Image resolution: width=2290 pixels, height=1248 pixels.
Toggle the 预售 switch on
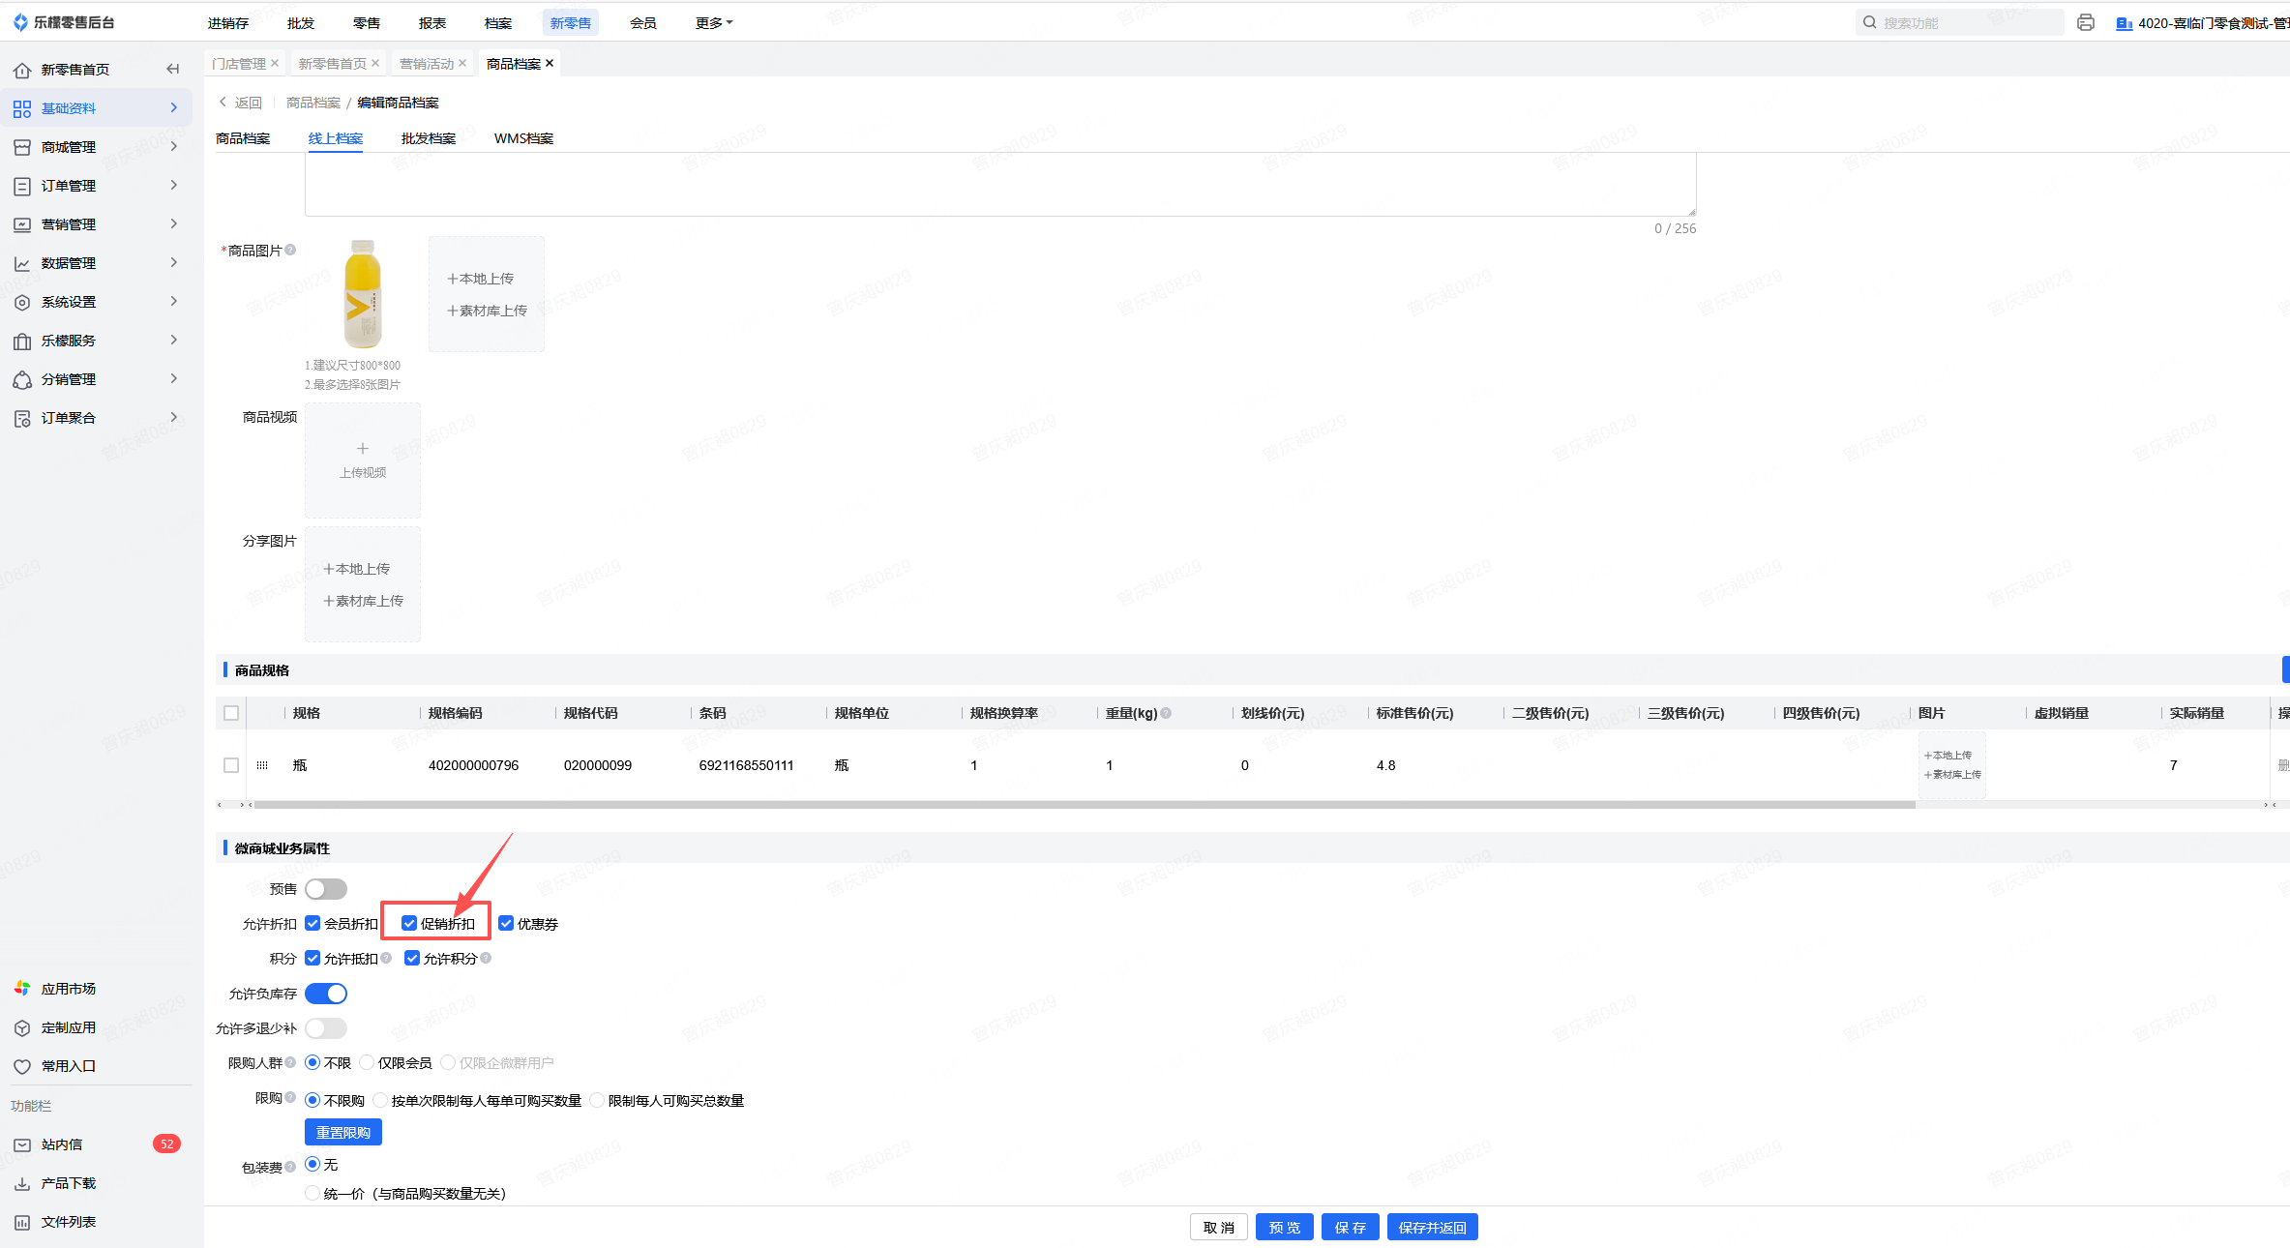(x=325, y=889)
